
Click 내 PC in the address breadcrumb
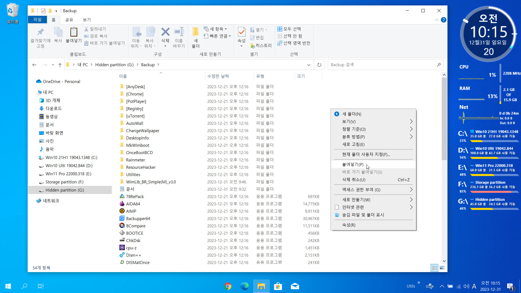point(82,65)
